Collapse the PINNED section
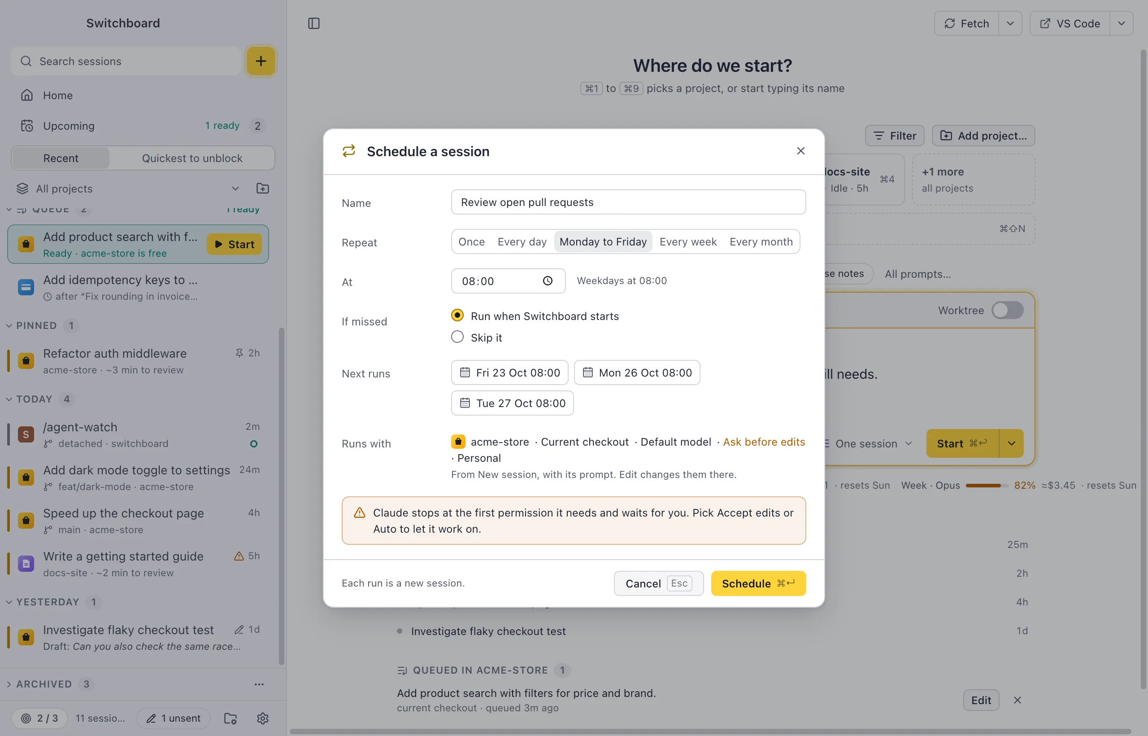The image size is (1148, 736). (9, 325)
